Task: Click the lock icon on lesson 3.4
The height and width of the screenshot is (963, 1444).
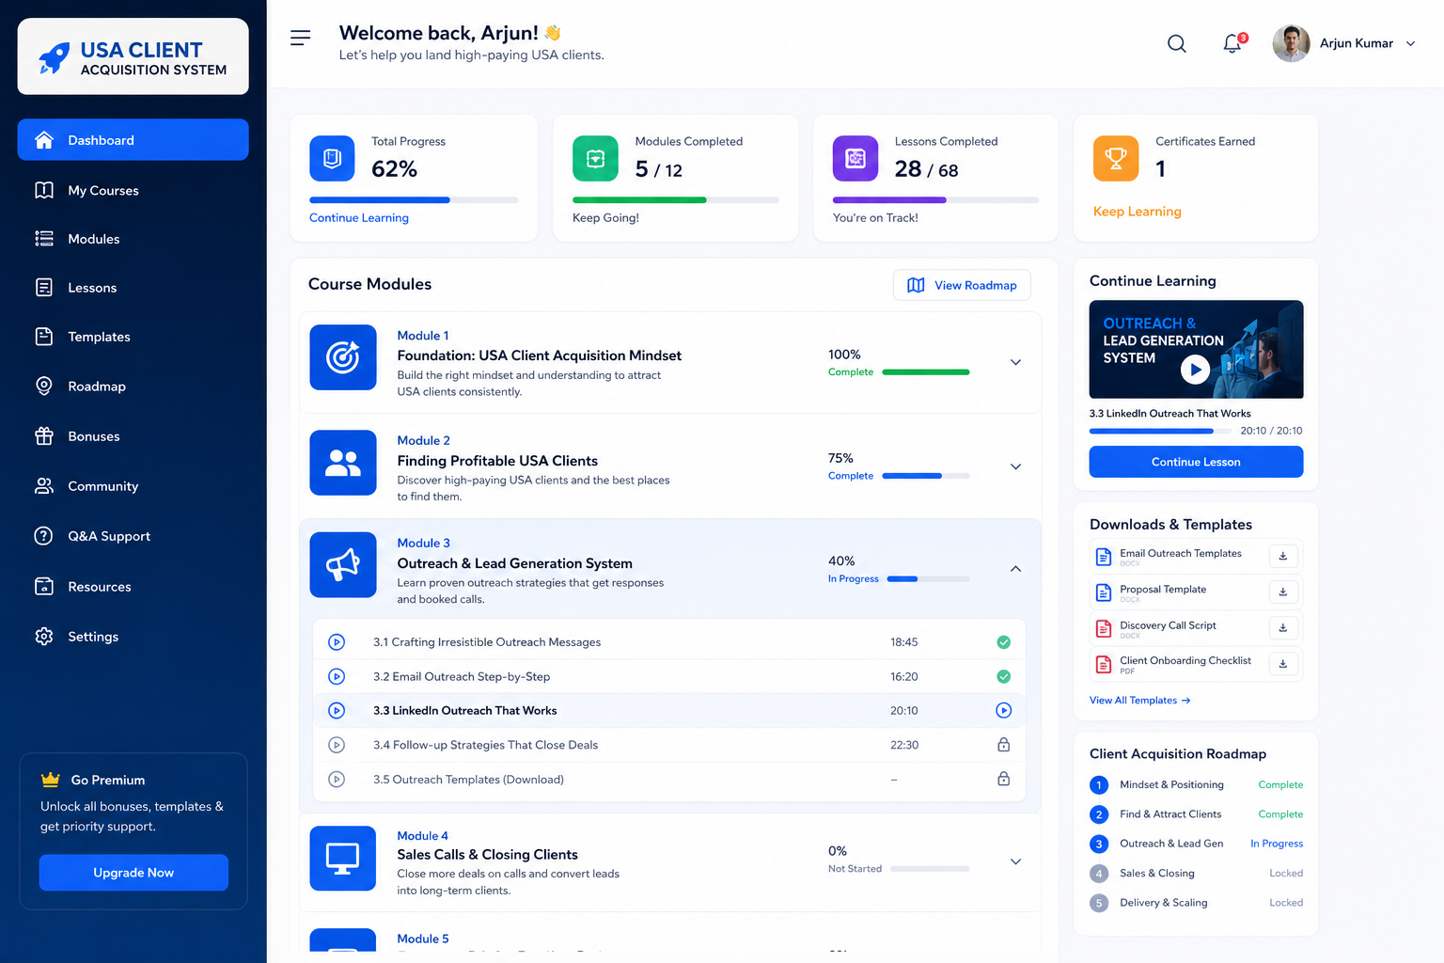Action: click(1003, 745)
